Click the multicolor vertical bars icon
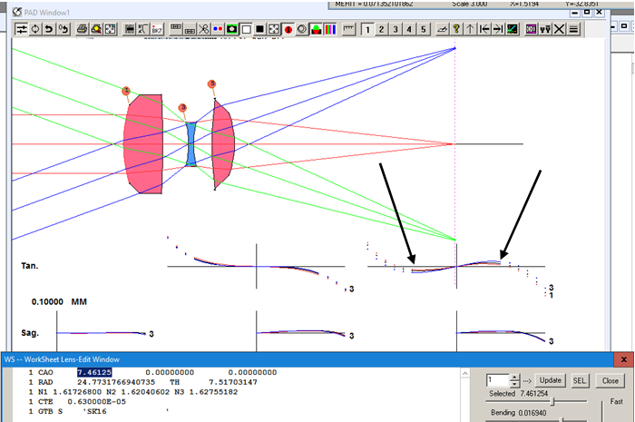635x422 pixels. (x=330, y=29)
